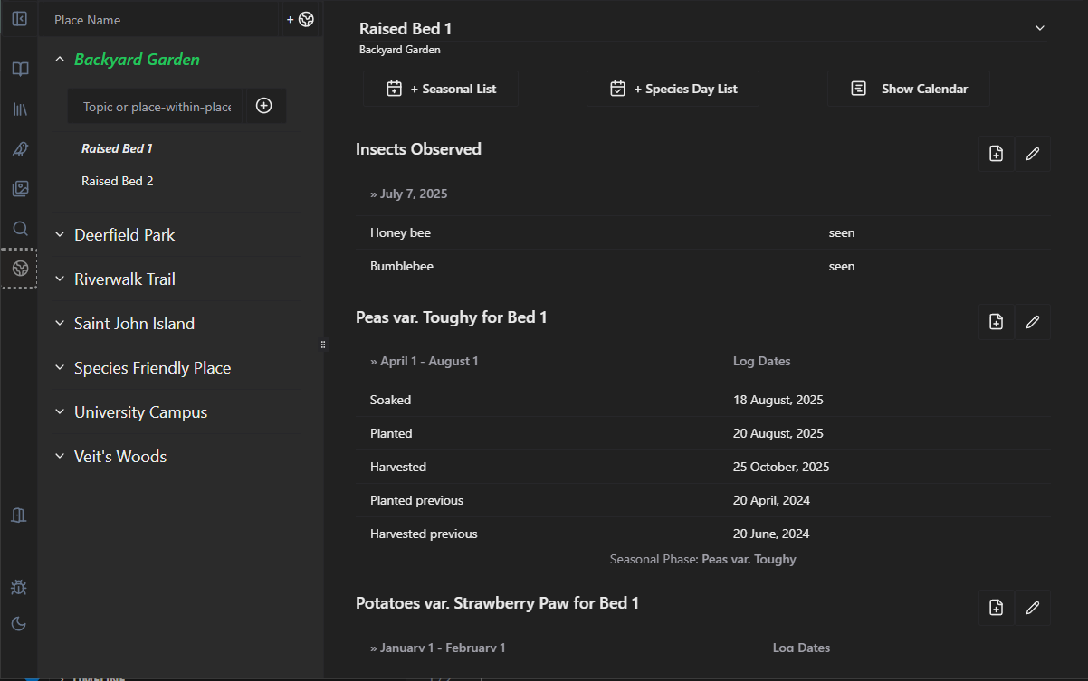1088x681 pixels.
Task: Click plus circle to add topic
Action: [x=263, y=106]
